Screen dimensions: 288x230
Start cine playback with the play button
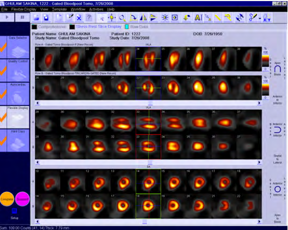click(x=7, y=17)
